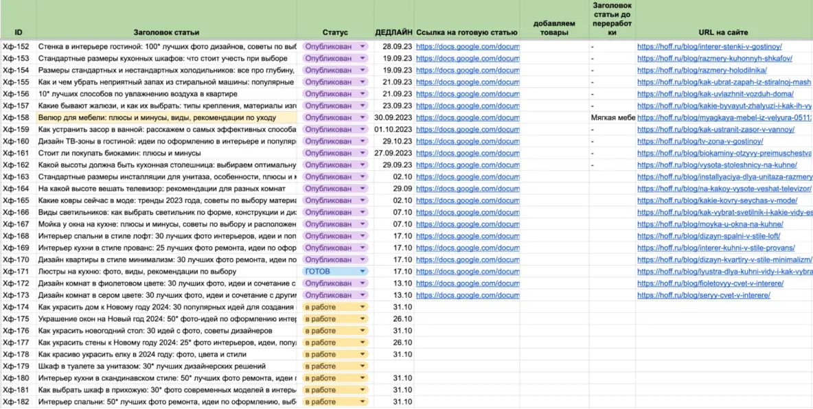813x409 pixels.
Task: Open the Google Docs link for Хф-160
Action: 468,141
